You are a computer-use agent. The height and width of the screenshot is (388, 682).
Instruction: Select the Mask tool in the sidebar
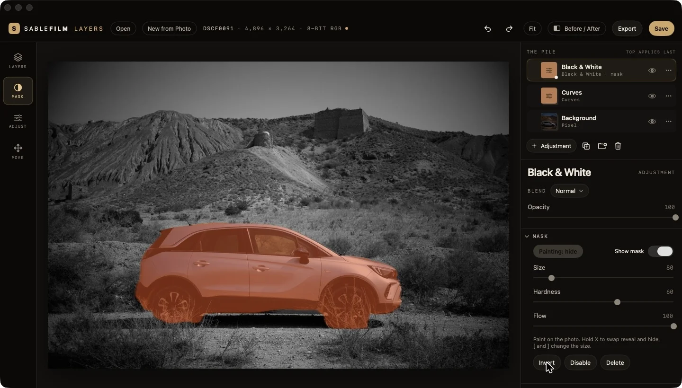pos(18,90)
